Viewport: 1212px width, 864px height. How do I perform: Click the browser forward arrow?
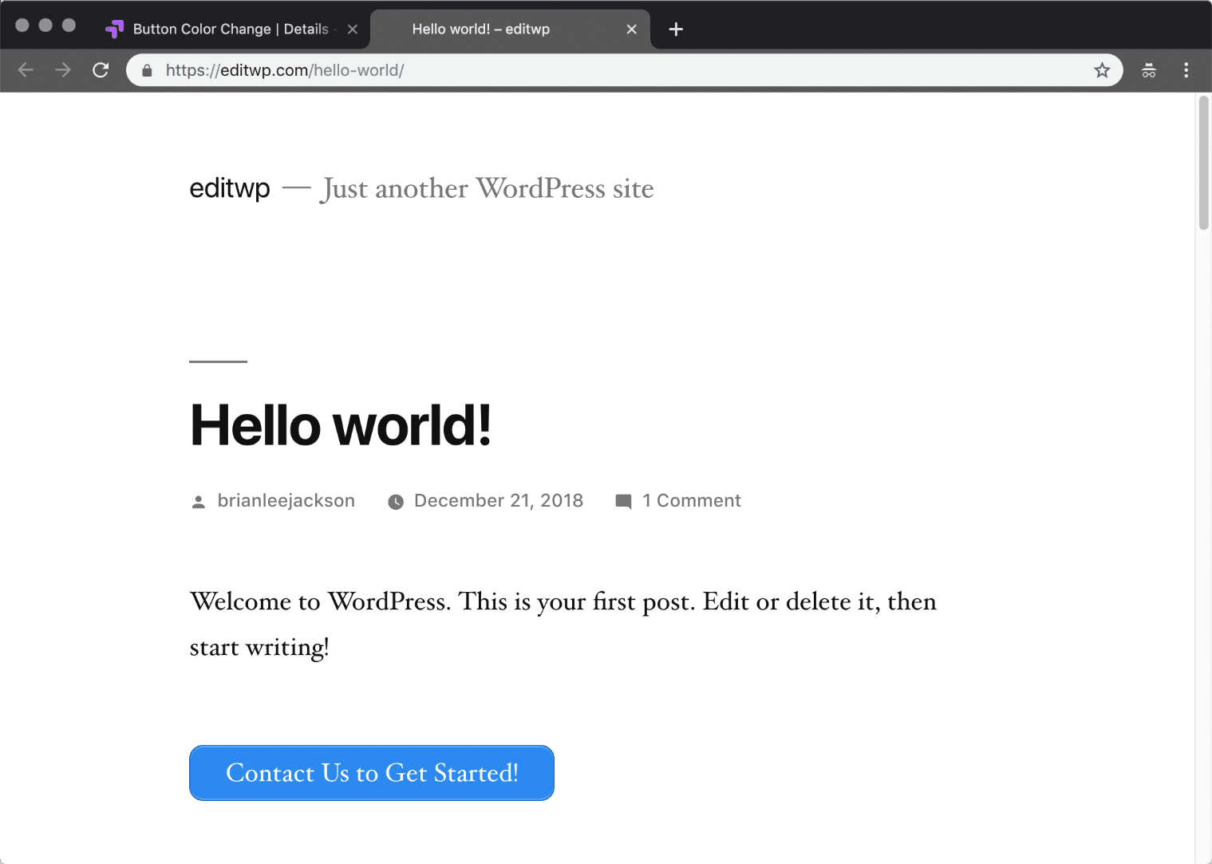point(63,70)
